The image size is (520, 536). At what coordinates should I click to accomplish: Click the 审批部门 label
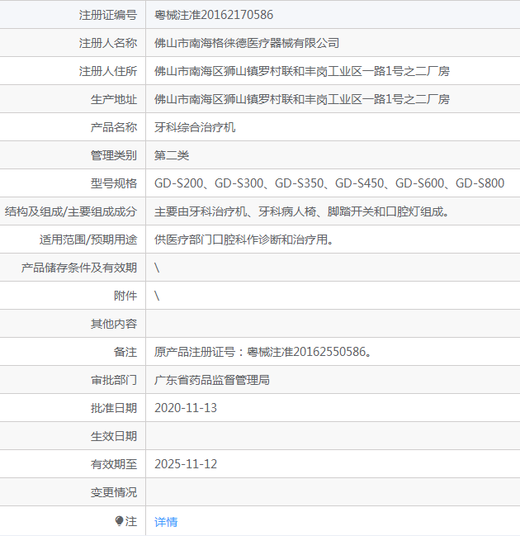click(x=114, y=380)
